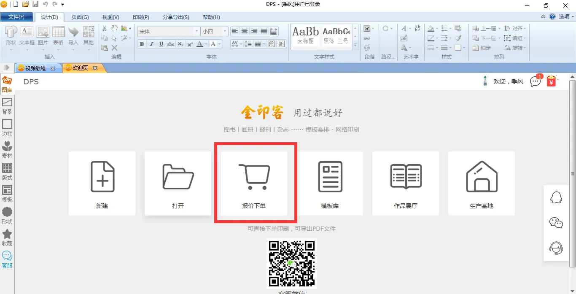Screen dimensions: 576x294
Task: Open the 收藏 favorites star icon
Action: [7, 237]
